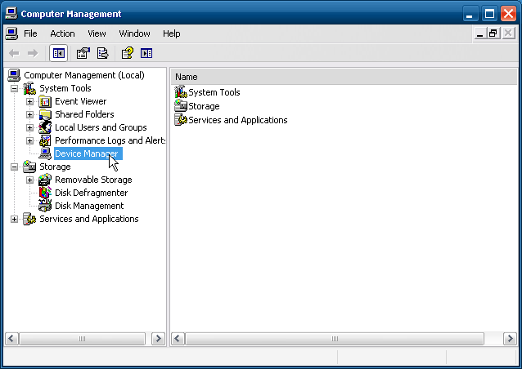The height and width of the screenshot is (369, 522).
Task: Click the Device Manager icon
Action: tap(45, 153)
